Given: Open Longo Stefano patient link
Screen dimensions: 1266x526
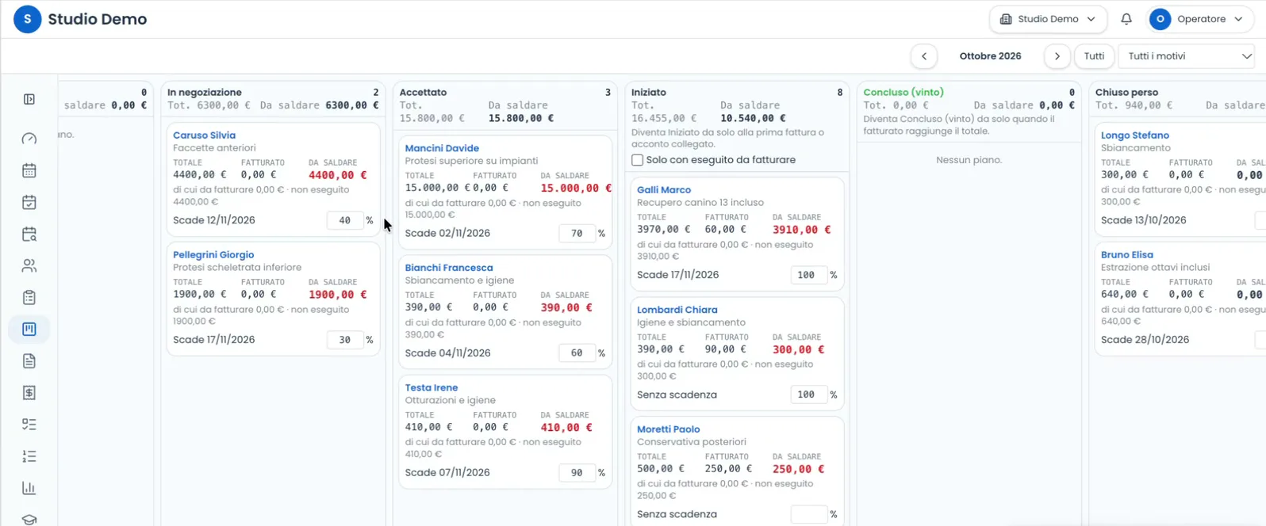Looking at the screenshot, I should (x=1135, y=135).
